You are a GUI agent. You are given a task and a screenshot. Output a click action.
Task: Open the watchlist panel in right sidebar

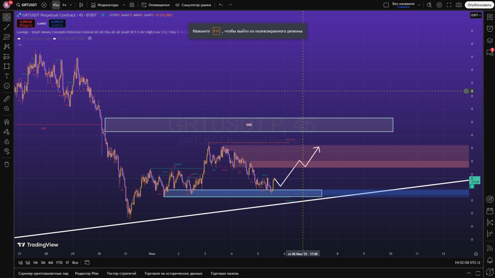(490, 17)
